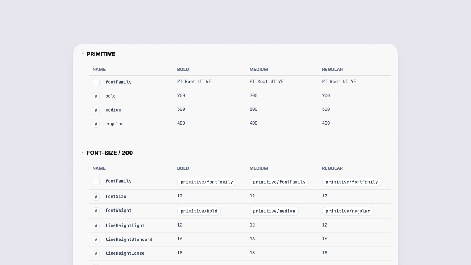471x265 pixels.
Task: Click the primitive/regular token chip
Action: coord(348,211)
